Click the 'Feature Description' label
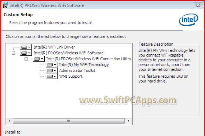Viewport: 205px width, 136px height. 156,44
